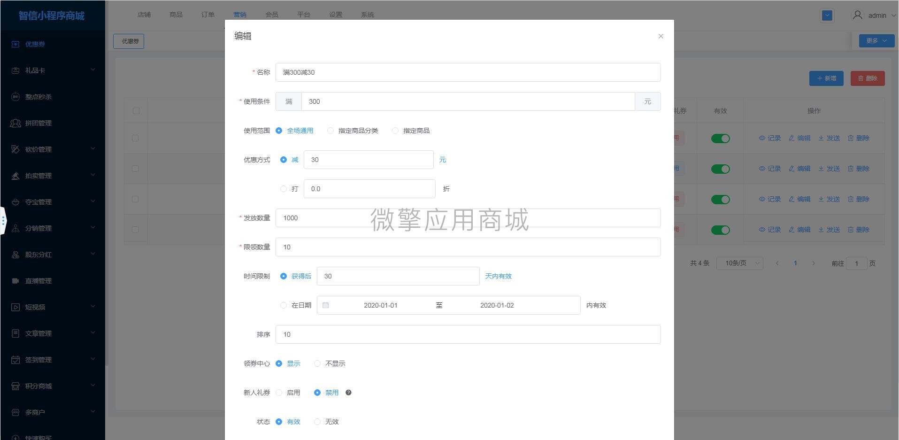Click the calendar icon in the date range field
The height and width of the screenshot is (440, 899).
(x=326, y=305)
